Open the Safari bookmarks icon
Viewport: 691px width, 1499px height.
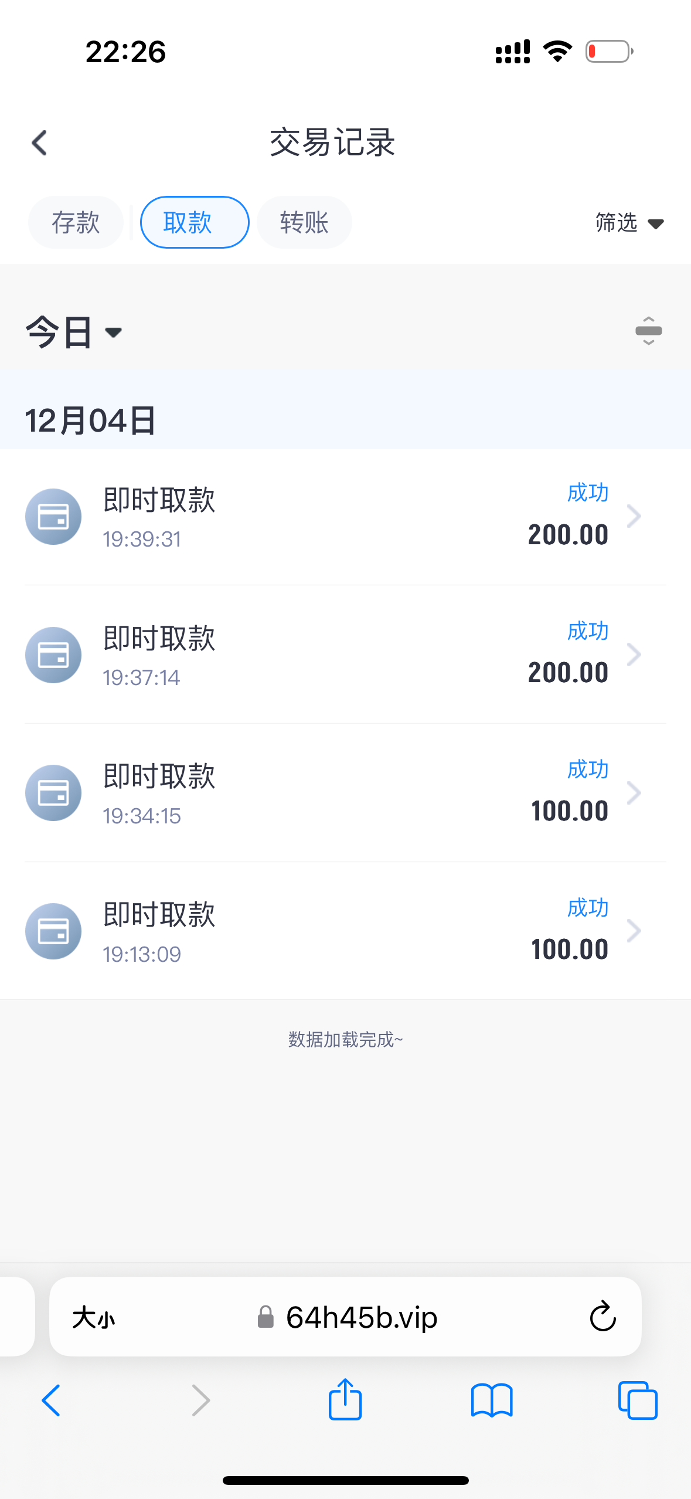(492, 1400)
